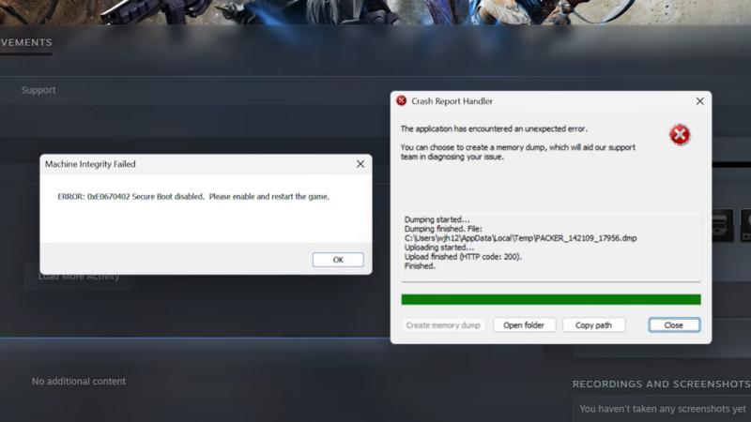The height and width of the screenshot is (422, 751).
Task: Click the Machine Integrity Failed title text
Action: click(x=90, y=164)
